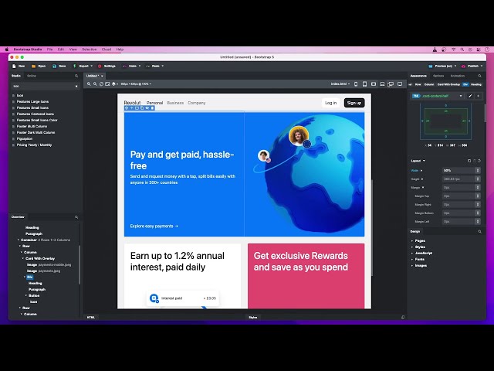Select the desktop monitor device preview icon
The image size is (494, 371).
[391, 84]
